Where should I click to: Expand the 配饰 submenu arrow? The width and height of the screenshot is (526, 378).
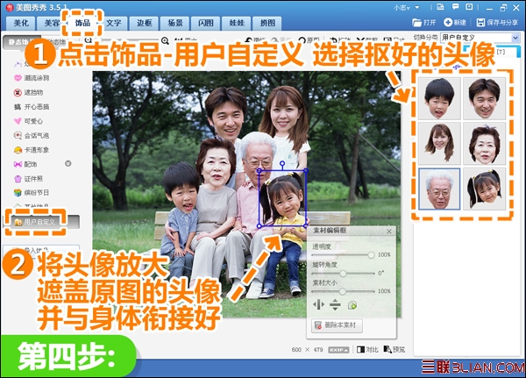68,163
